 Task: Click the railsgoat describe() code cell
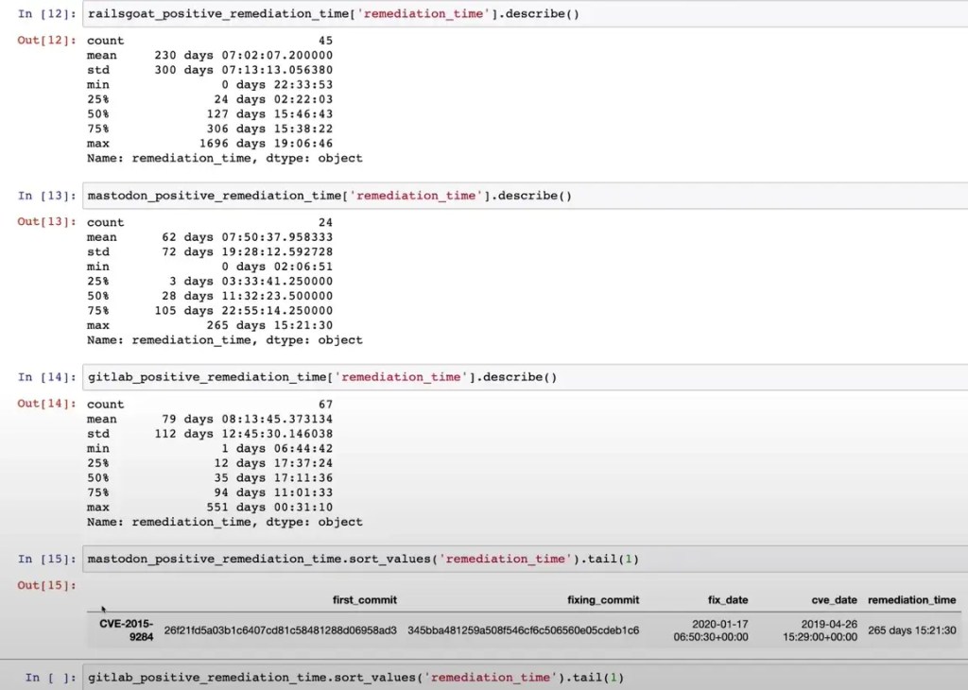pos(525,14)
